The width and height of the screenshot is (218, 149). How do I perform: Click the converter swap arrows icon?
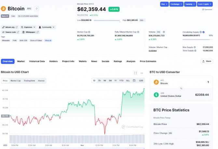click(181, 88)
